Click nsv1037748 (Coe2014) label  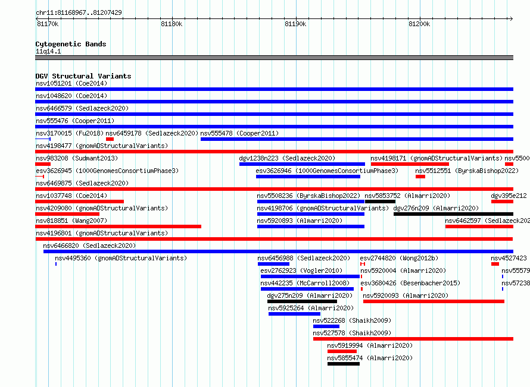click(71, 196)
